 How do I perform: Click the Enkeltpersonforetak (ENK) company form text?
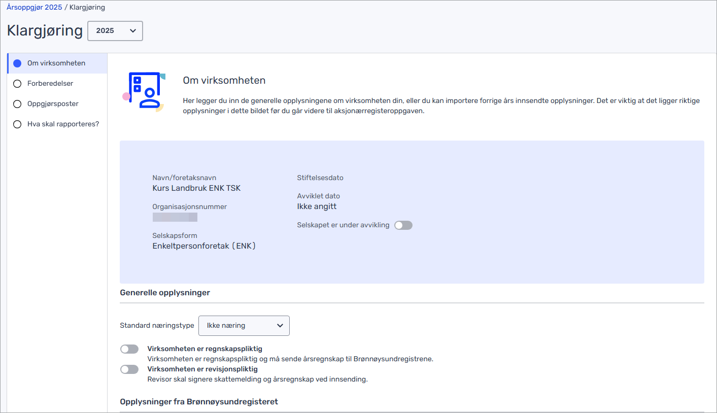tap(204, 246)
